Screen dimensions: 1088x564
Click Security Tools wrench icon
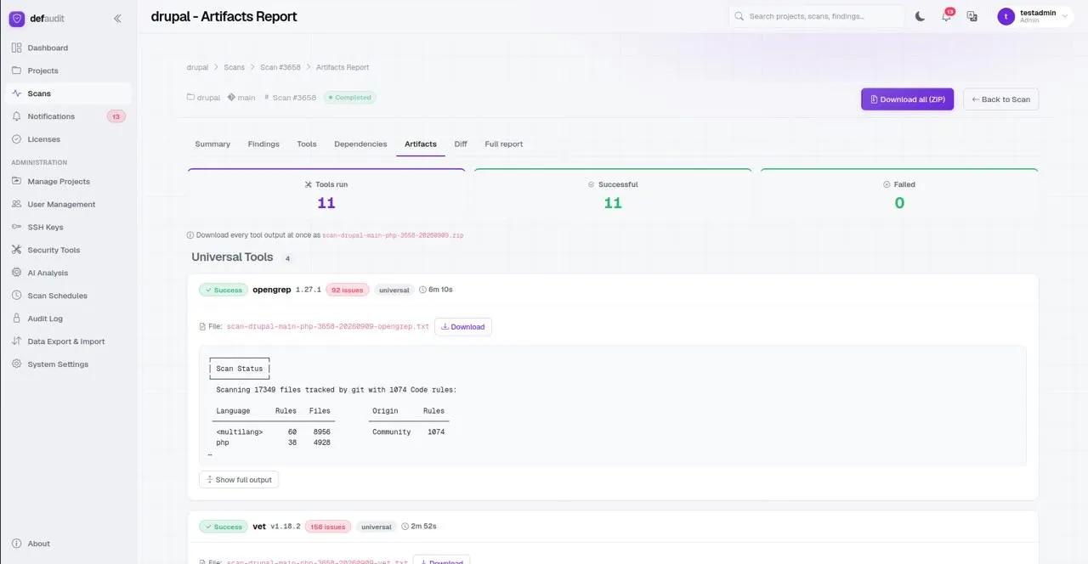tap(17, 250)
